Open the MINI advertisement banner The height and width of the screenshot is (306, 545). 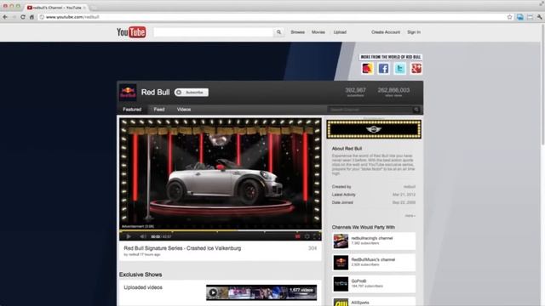point(374,129)
